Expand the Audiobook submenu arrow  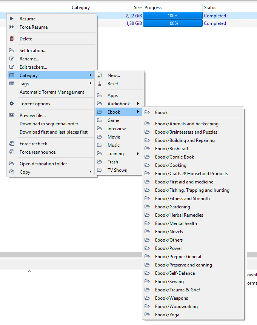[x=138, y=103]
